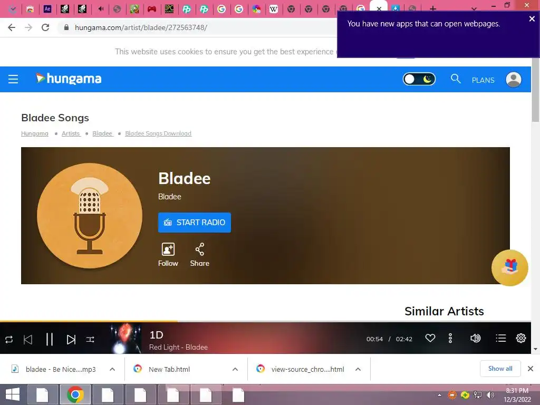
Task: Share the Bladee artist page
Action: 200,255
